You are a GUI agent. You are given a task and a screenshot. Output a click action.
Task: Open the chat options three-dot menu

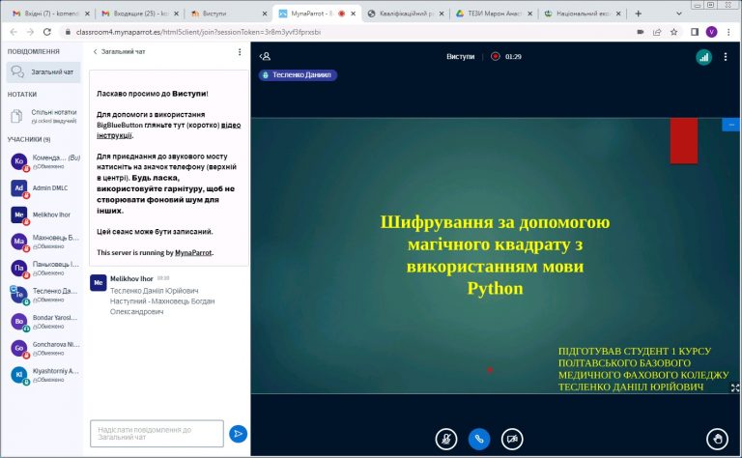tap(240, 52)
